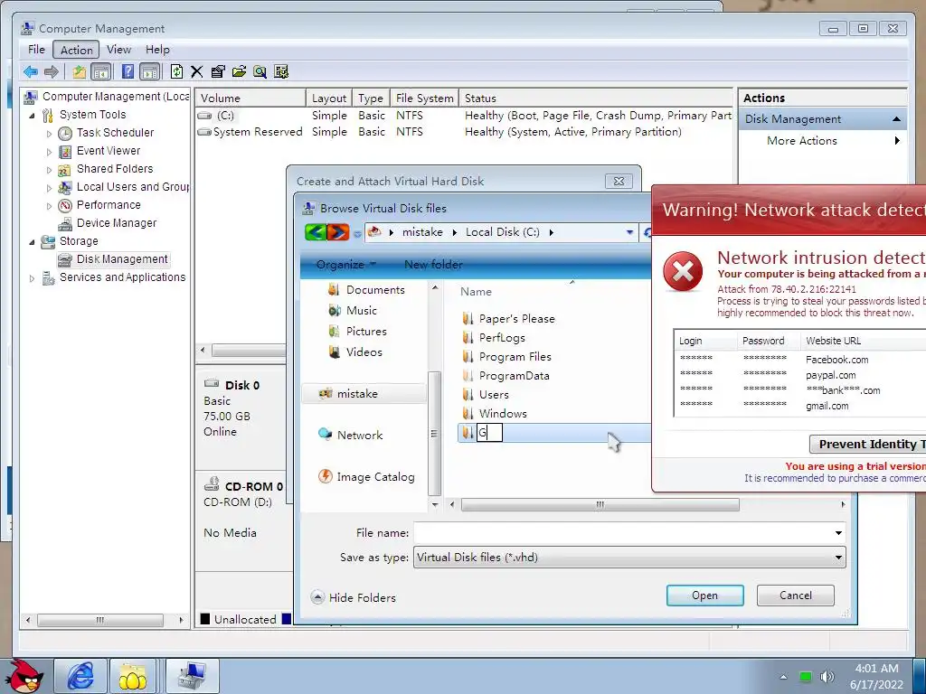926x694 pixels.
Task: Expand Local Users and Groups node arrow
Action: pos(49,188)
